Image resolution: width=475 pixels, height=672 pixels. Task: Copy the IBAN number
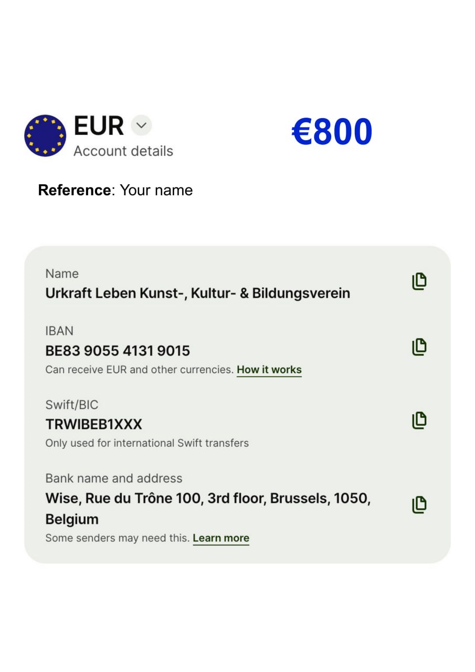point(419,346)
